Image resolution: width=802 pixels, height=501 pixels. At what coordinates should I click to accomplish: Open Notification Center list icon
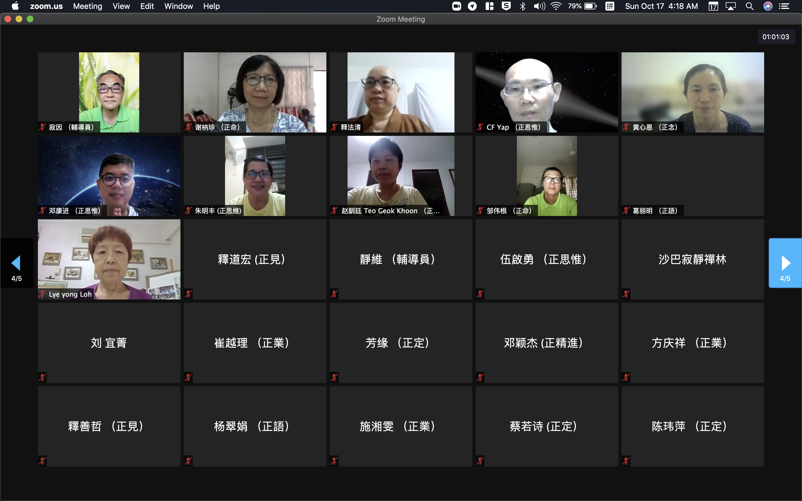pyautogui.click(x=784, y=6)
